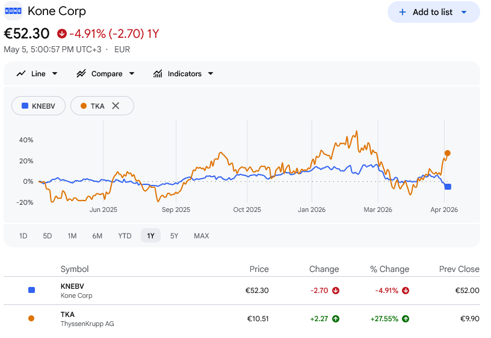491x338 pixels.
Task: Click the Jun 2025 axis label
Action: (103, 210)
